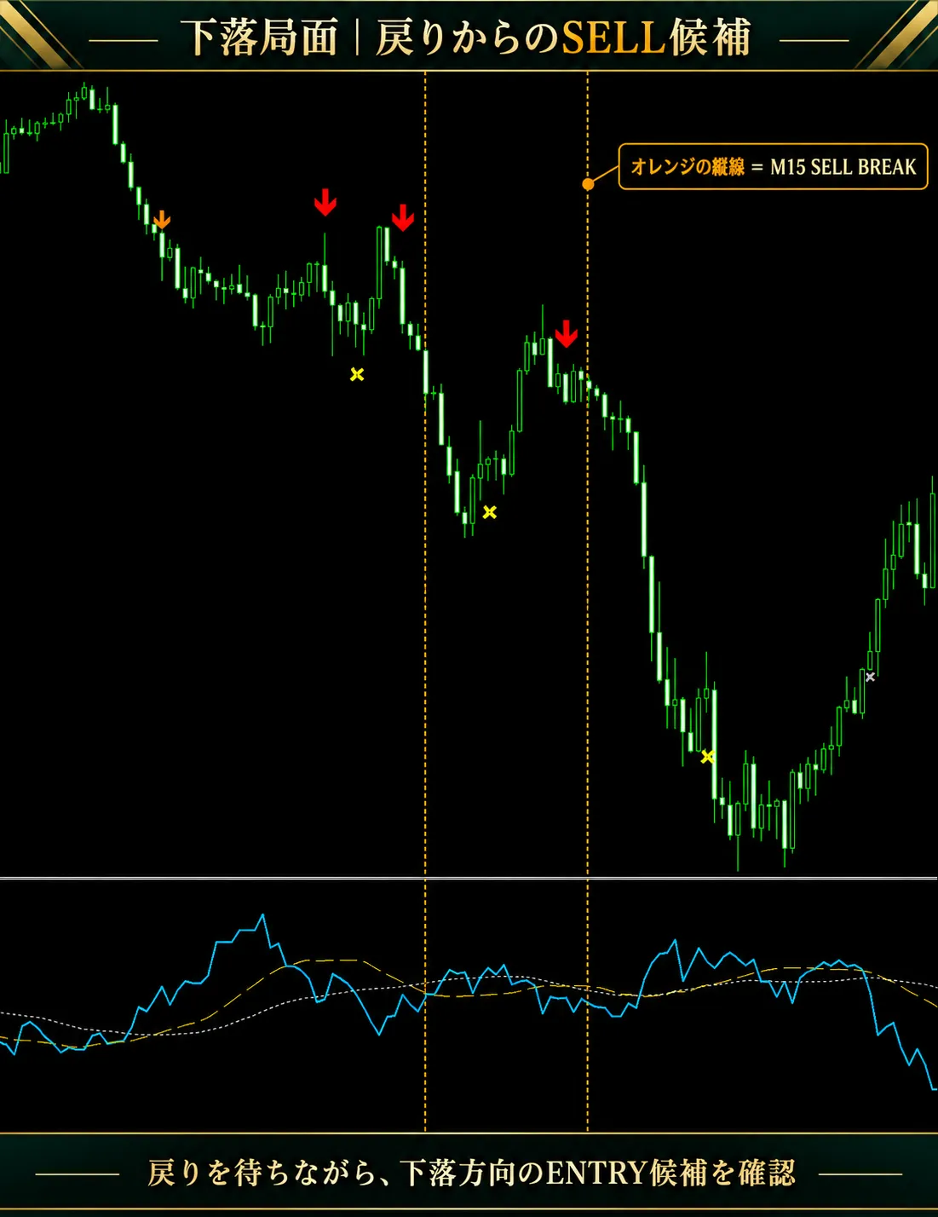Click the yellow dashed moving average in the indicator panel
938x1217 pixels.
pyautogui.click(x=332, y=960)
